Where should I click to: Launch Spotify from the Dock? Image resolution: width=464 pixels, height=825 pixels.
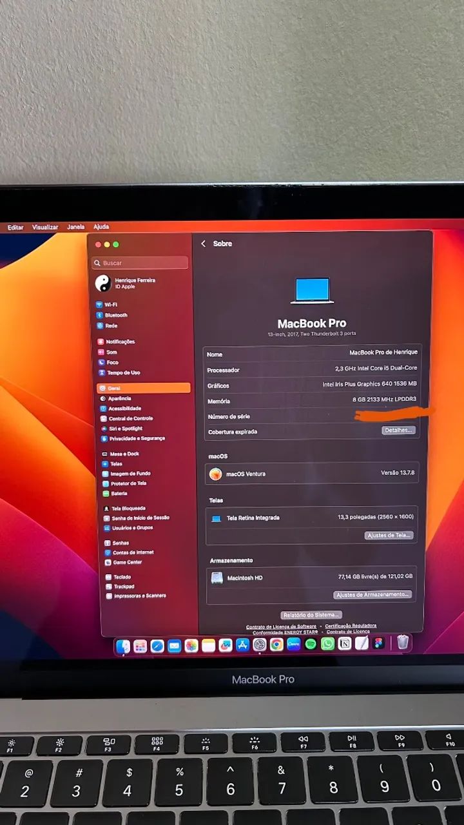click(311, 644)
